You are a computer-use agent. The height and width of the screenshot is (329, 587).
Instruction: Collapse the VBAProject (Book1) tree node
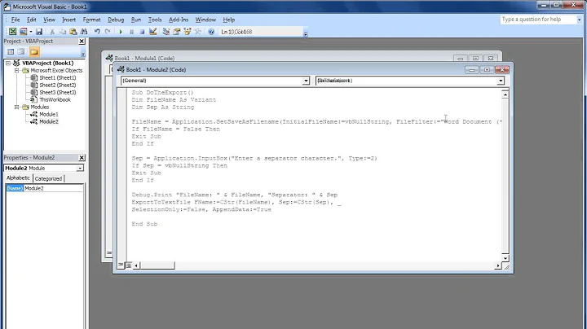point(8,64)
